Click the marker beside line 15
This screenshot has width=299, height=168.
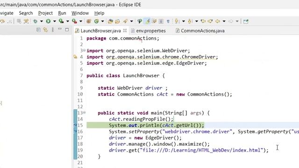(x=75, y=125)
